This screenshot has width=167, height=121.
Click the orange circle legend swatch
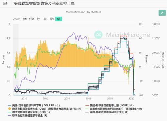point(10,109)
